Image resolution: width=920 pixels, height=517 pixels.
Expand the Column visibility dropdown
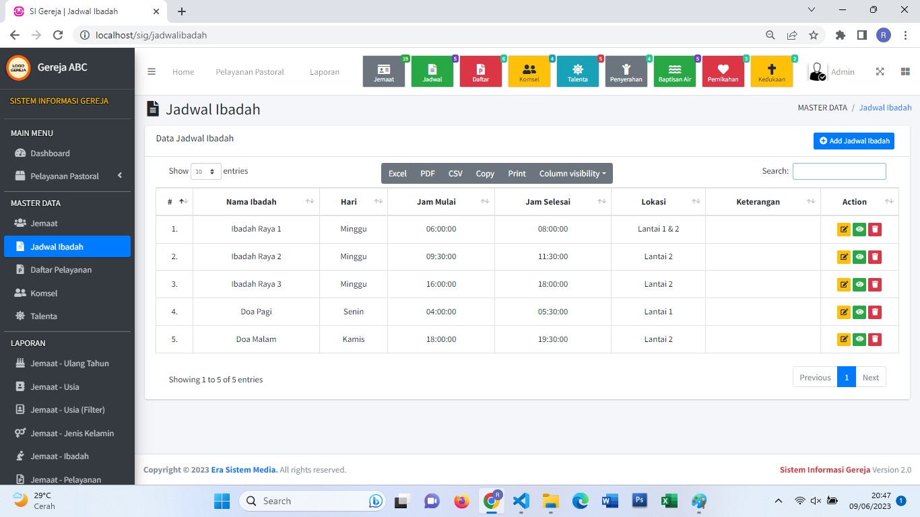[572, 174]
